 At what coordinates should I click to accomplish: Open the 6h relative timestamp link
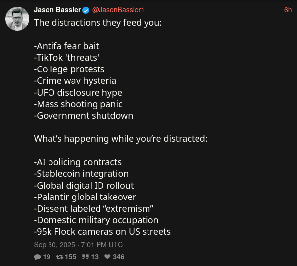[x=288, y=10]
